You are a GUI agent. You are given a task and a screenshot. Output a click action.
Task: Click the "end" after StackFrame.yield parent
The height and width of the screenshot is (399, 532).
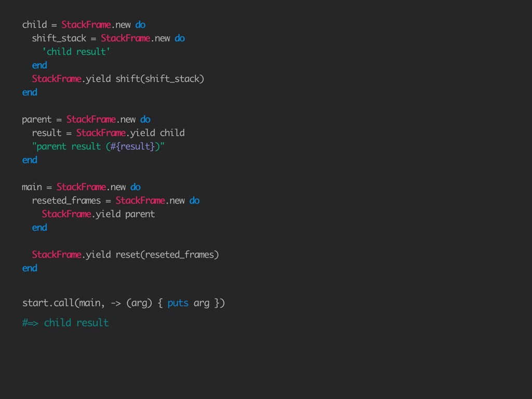pos(39,228)
